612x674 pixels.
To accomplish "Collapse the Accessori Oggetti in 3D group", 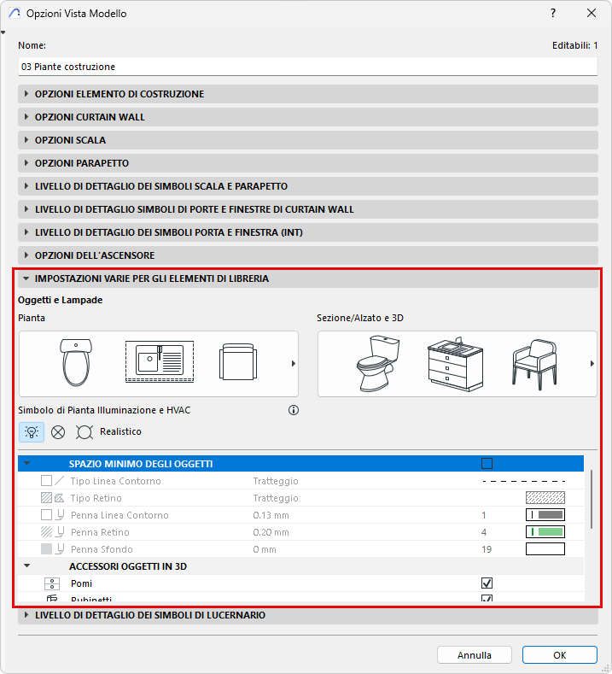I will [x=27, y=566].
